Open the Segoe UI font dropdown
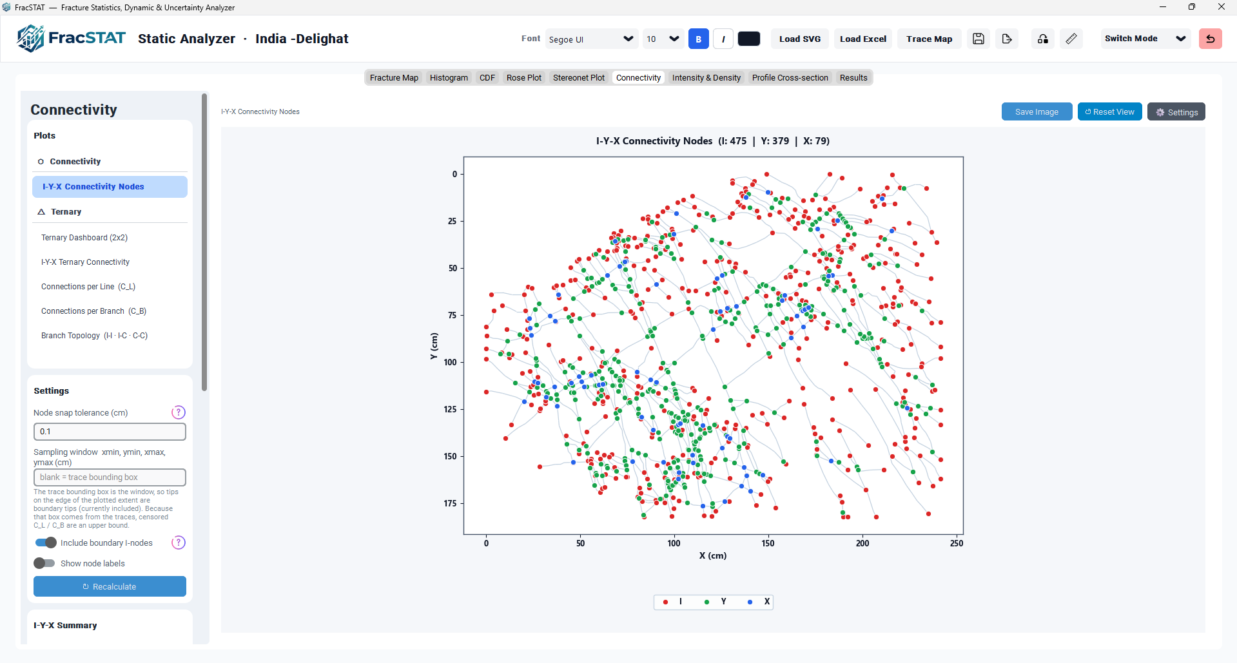This screenshot has width=1237, height=663. click(592, 39)
